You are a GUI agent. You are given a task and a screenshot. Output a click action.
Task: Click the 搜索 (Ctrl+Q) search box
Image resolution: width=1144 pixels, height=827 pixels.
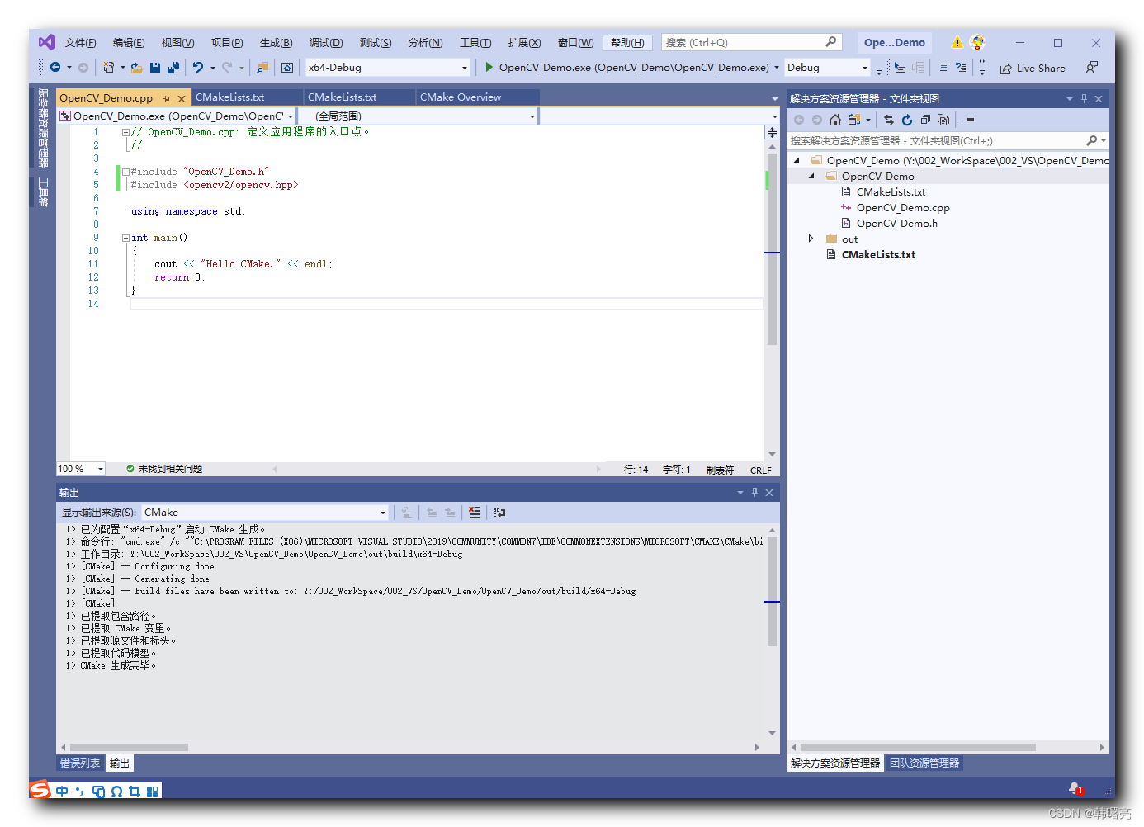tap(743, 43)
